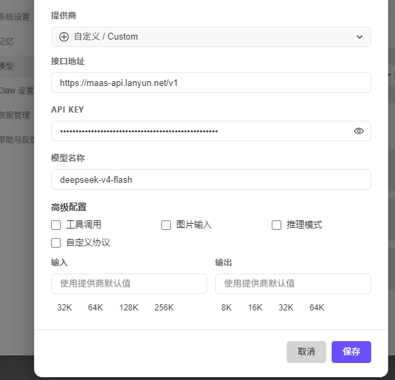
Task: Open 系统设置 in the background sidebar
Action: pos(14,17)
